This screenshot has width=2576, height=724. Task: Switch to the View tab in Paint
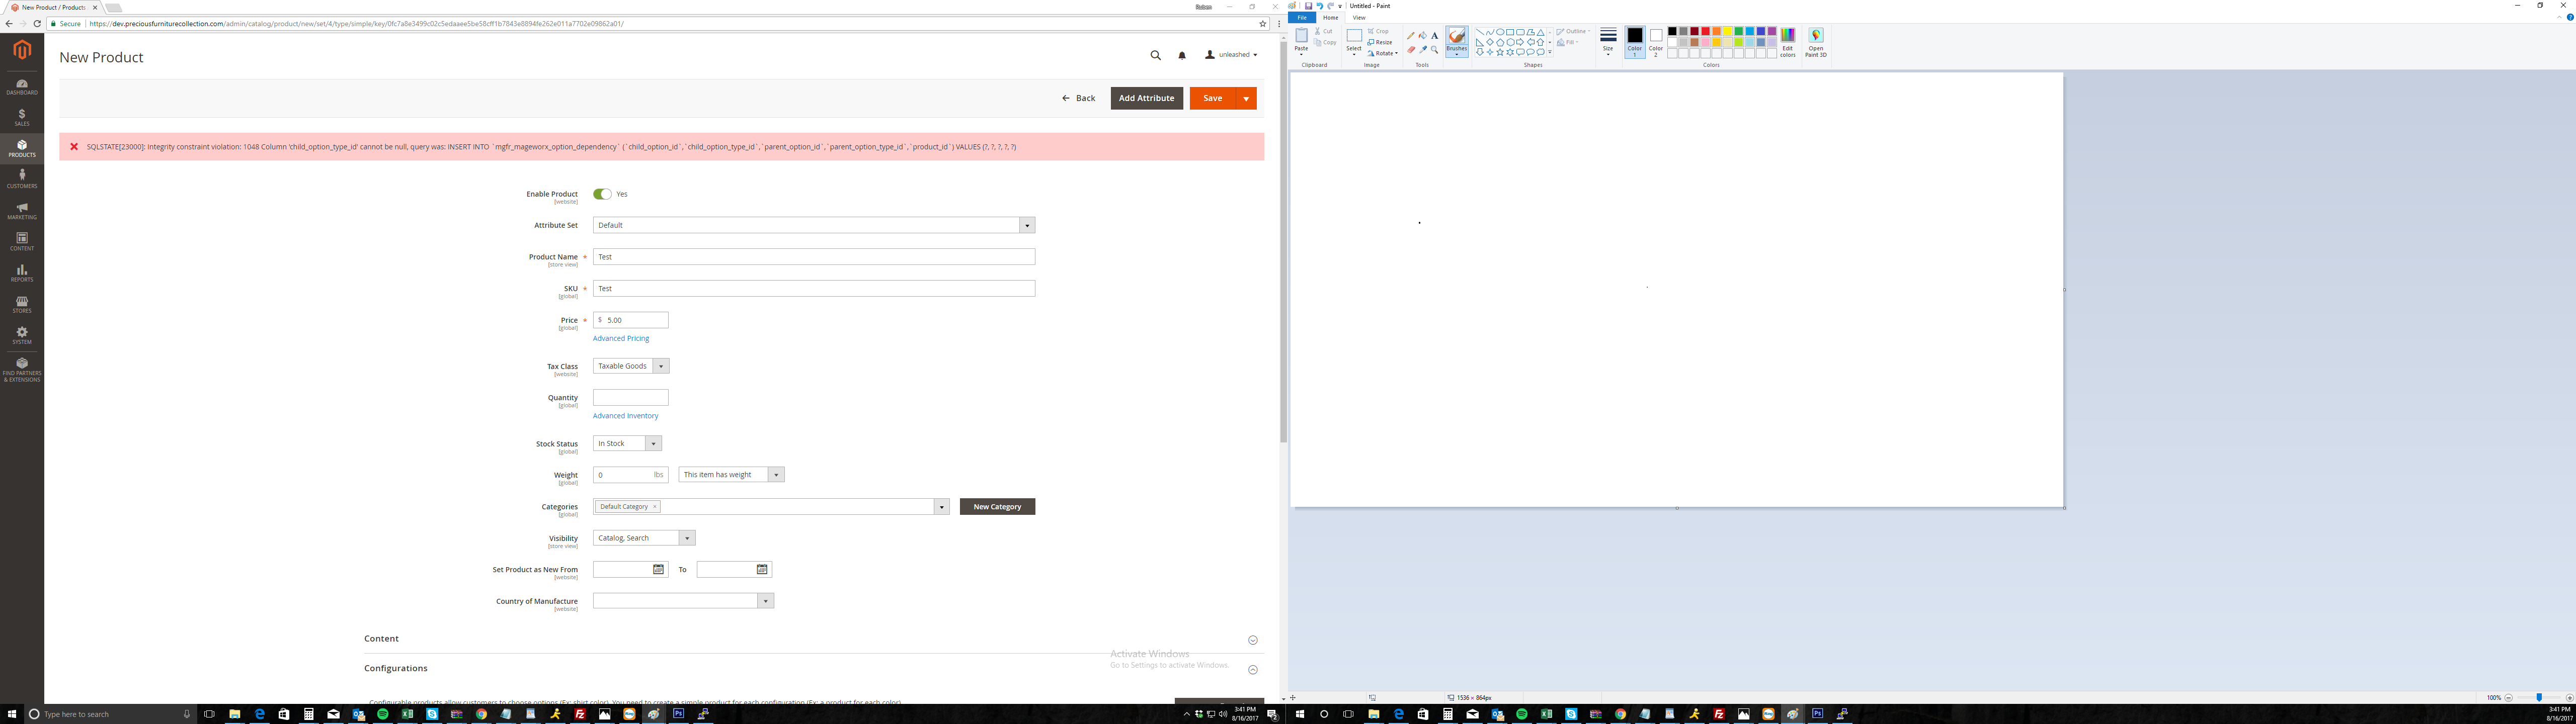tap(1359, 17)
